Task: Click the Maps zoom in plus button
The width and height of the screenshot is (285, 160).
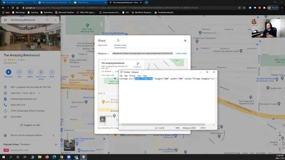Action: tap(280, 140)
